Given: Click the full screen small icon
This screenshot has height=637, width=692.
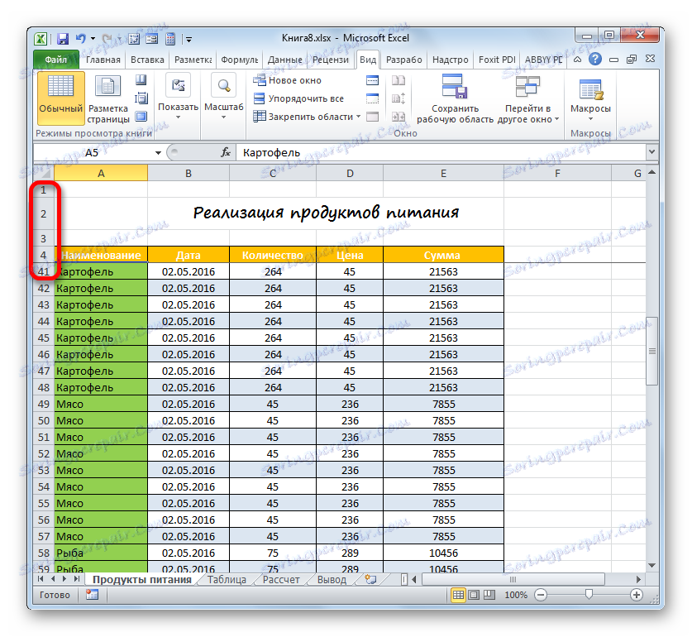Looking at the screenshot, I should [x=141, y=116].
